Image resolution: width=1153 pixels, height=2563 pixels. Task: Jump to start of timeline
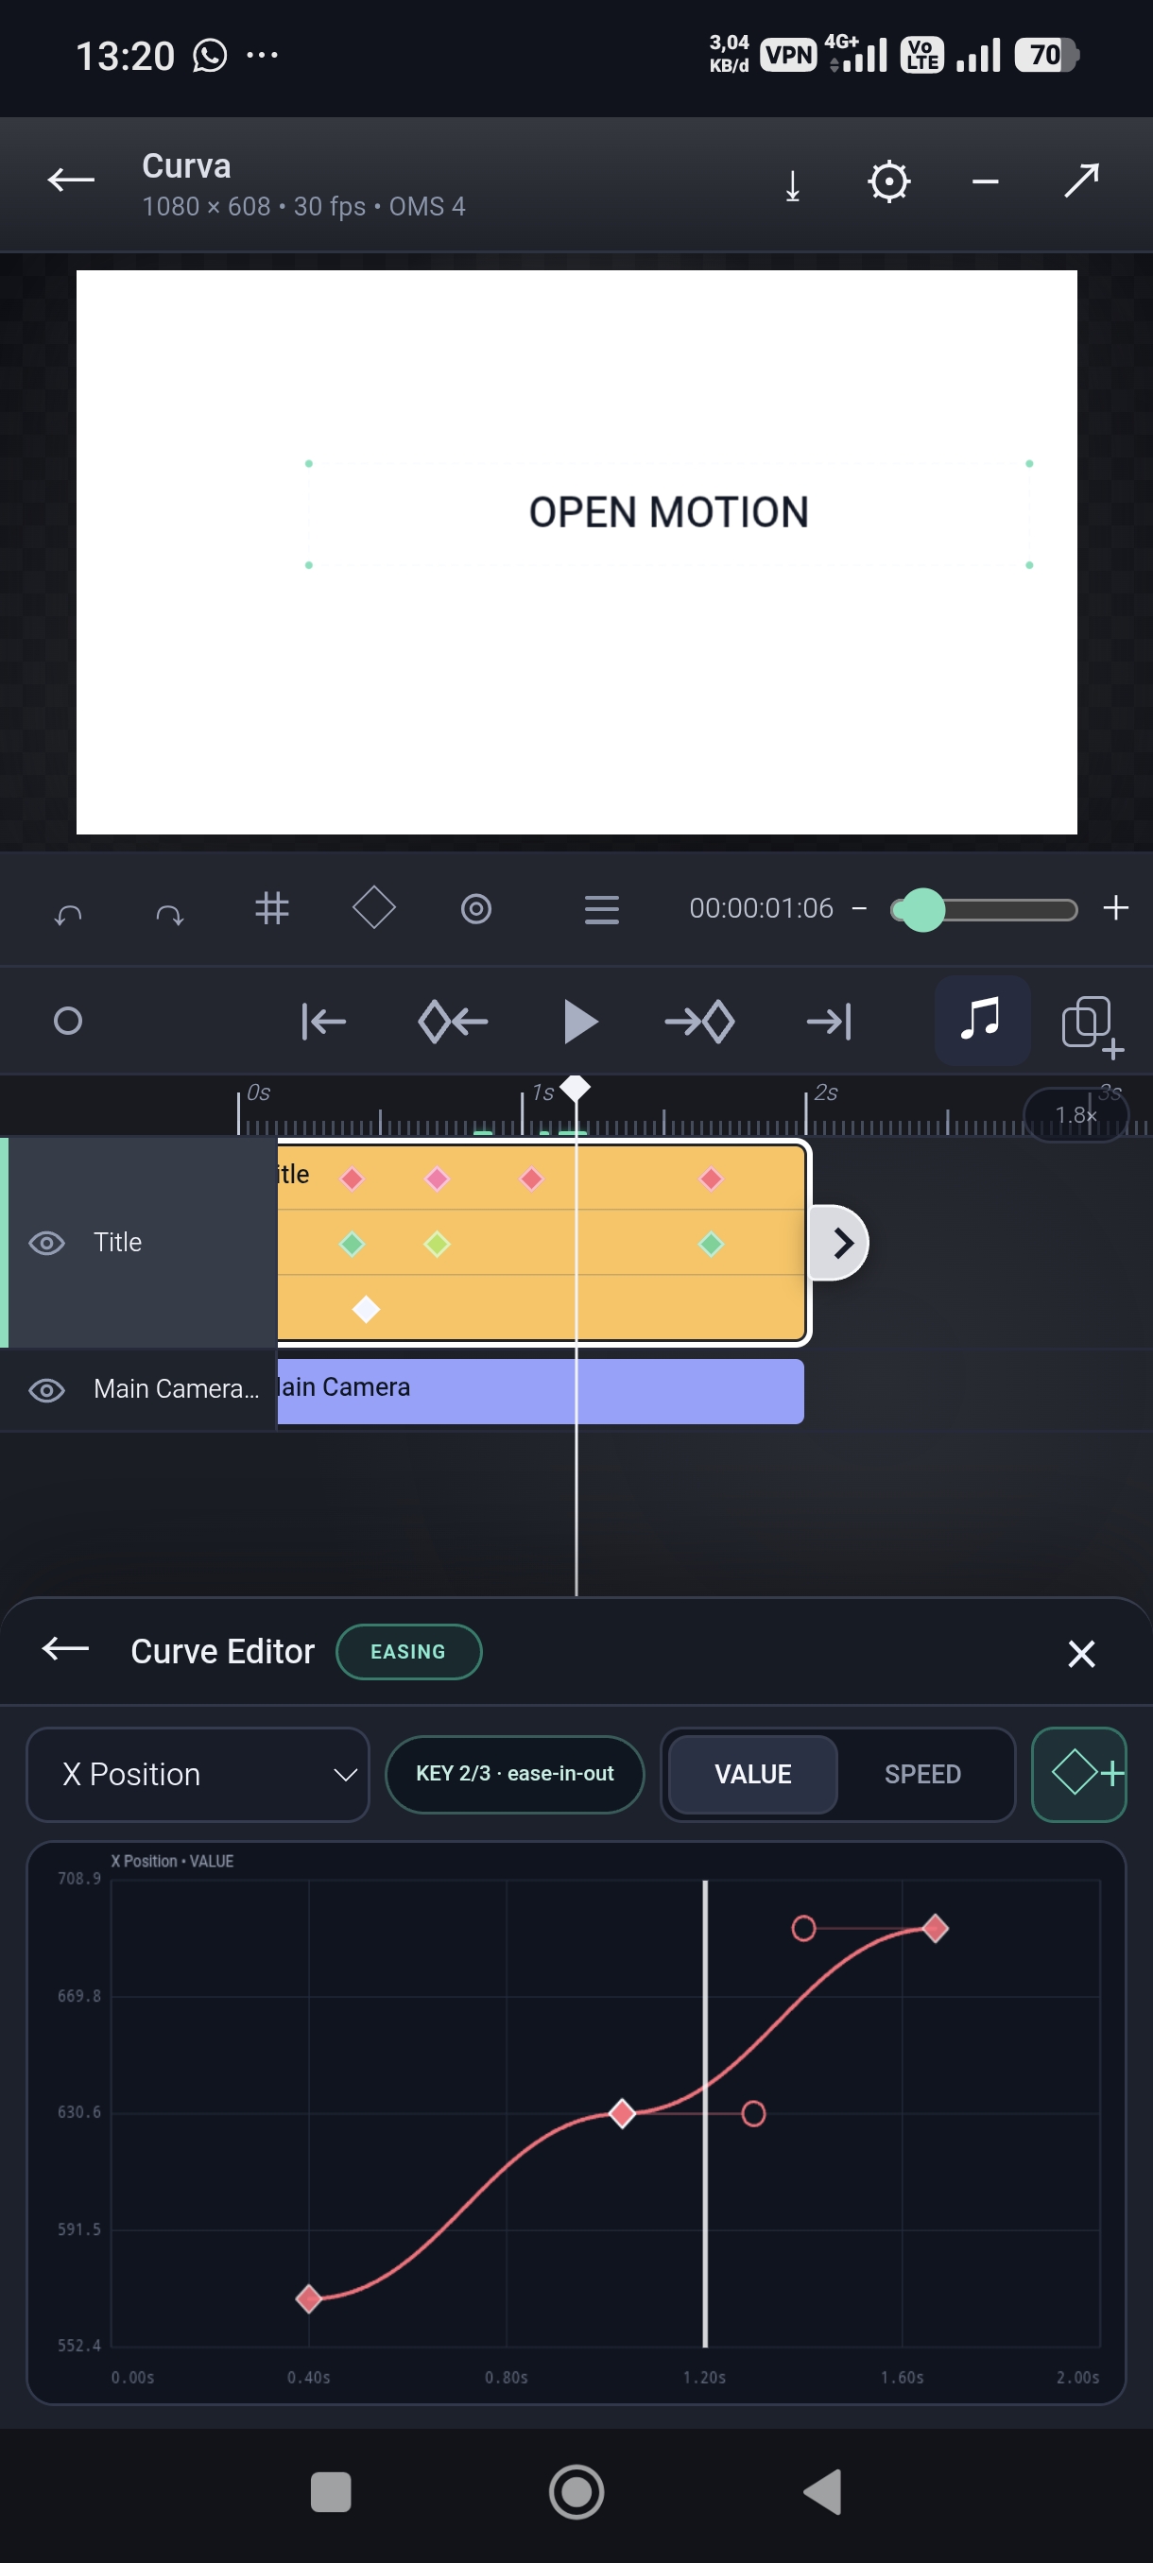coord(323,1021)
